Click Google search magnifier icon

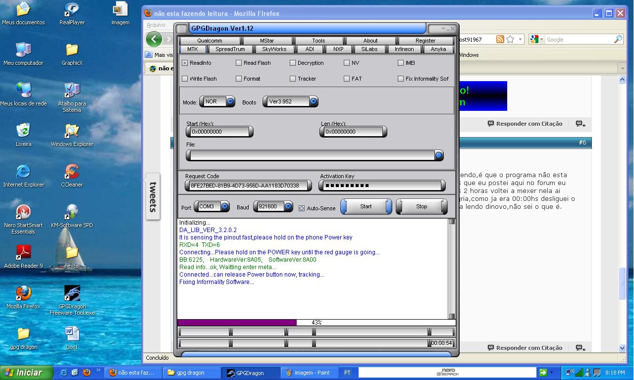(618, 39)
